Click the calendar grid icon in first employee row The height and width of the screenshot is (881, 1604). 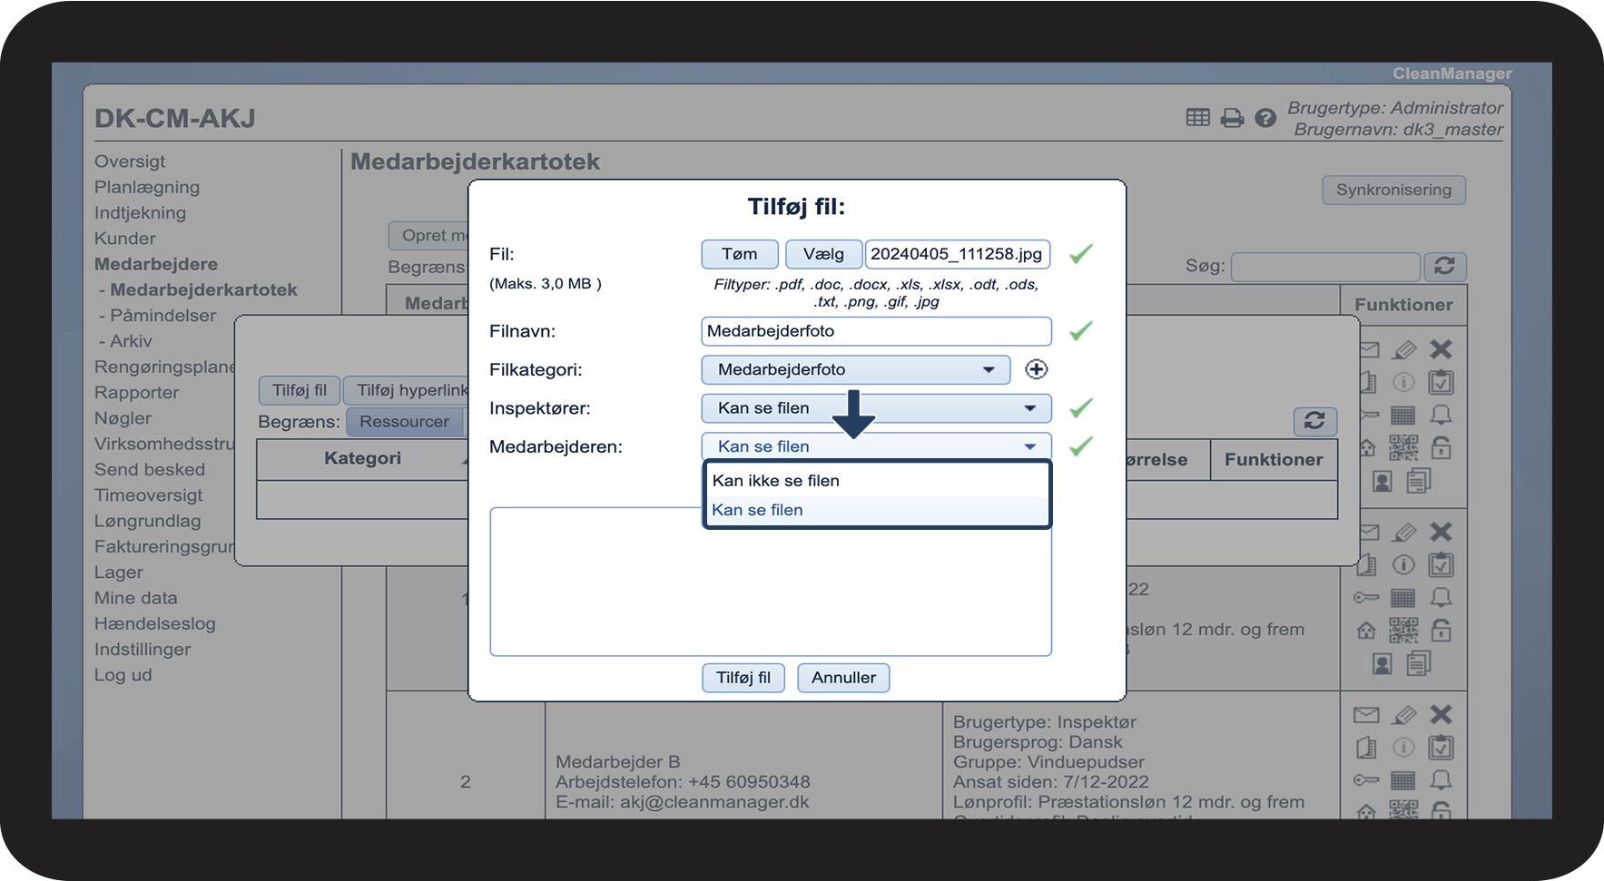pyautogui.click(x=1403, y=416)
